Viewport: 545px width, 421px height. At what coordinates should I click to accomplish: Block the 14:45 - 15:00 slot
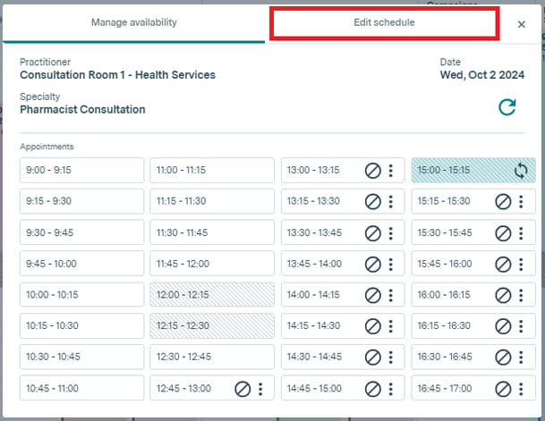tap(372, 389)
